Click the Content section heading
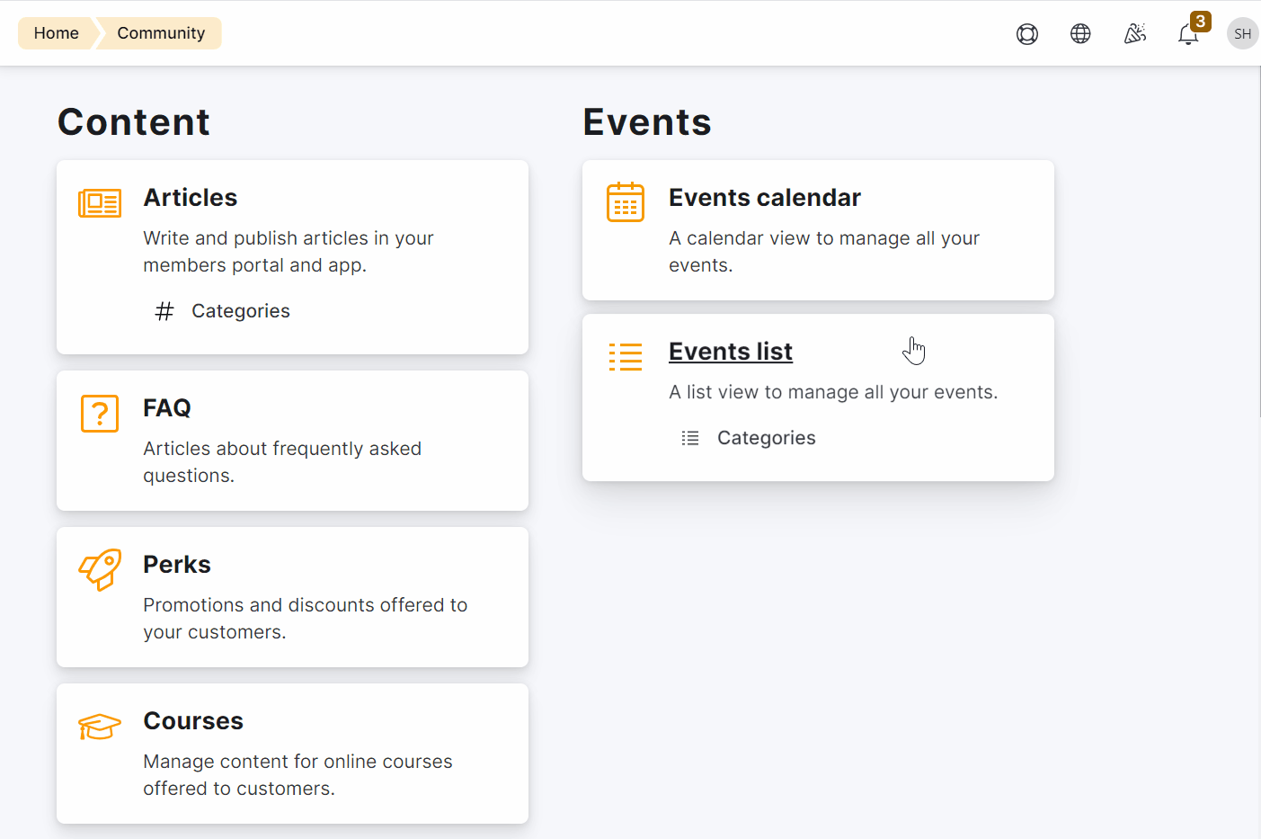Viewport: 1261px width, 839px height. (134, 122)
